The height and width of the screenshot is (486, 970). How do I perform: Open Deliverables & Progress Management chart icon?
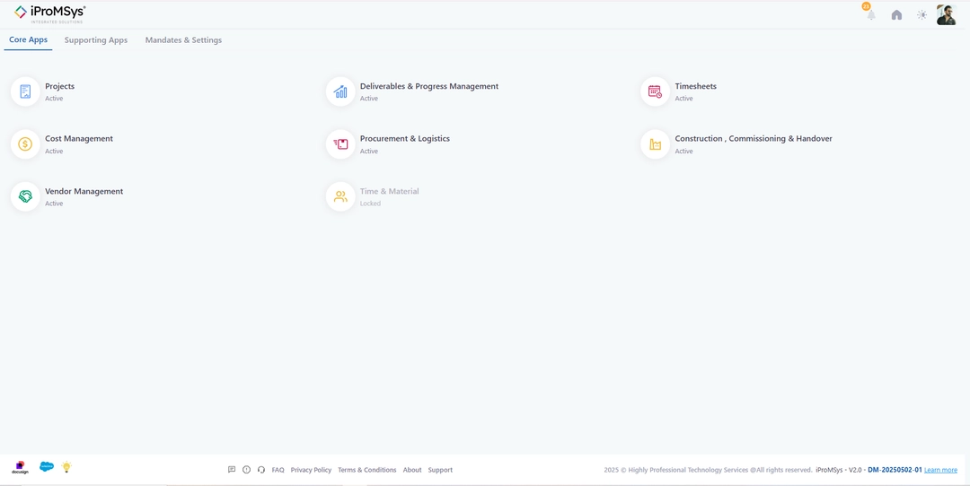tap(340, 91)
